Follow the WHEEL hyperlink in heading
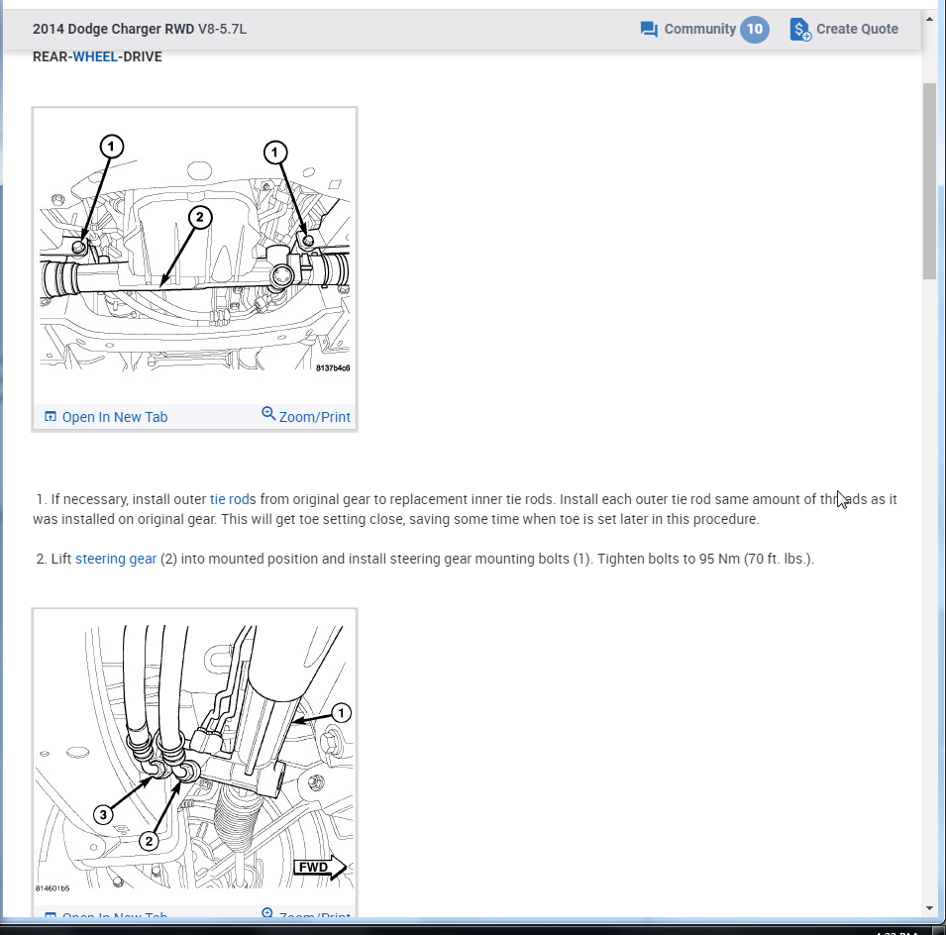 tap(95, 56)
